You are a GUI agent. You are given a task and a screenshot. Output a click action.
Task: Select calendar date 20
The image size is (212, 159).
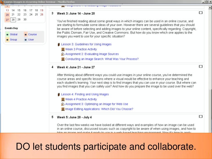coord(7,15)
